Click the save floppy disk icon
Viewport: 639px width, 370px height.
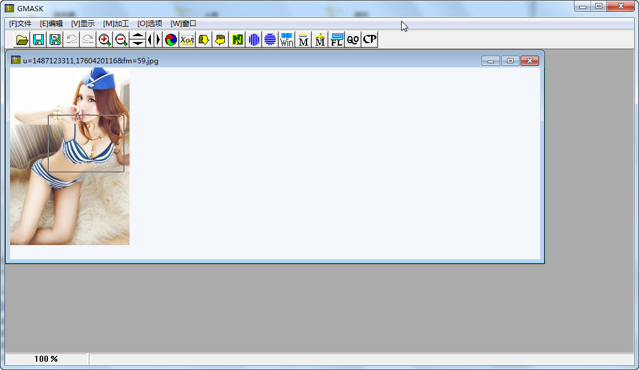tap(38, 40)
